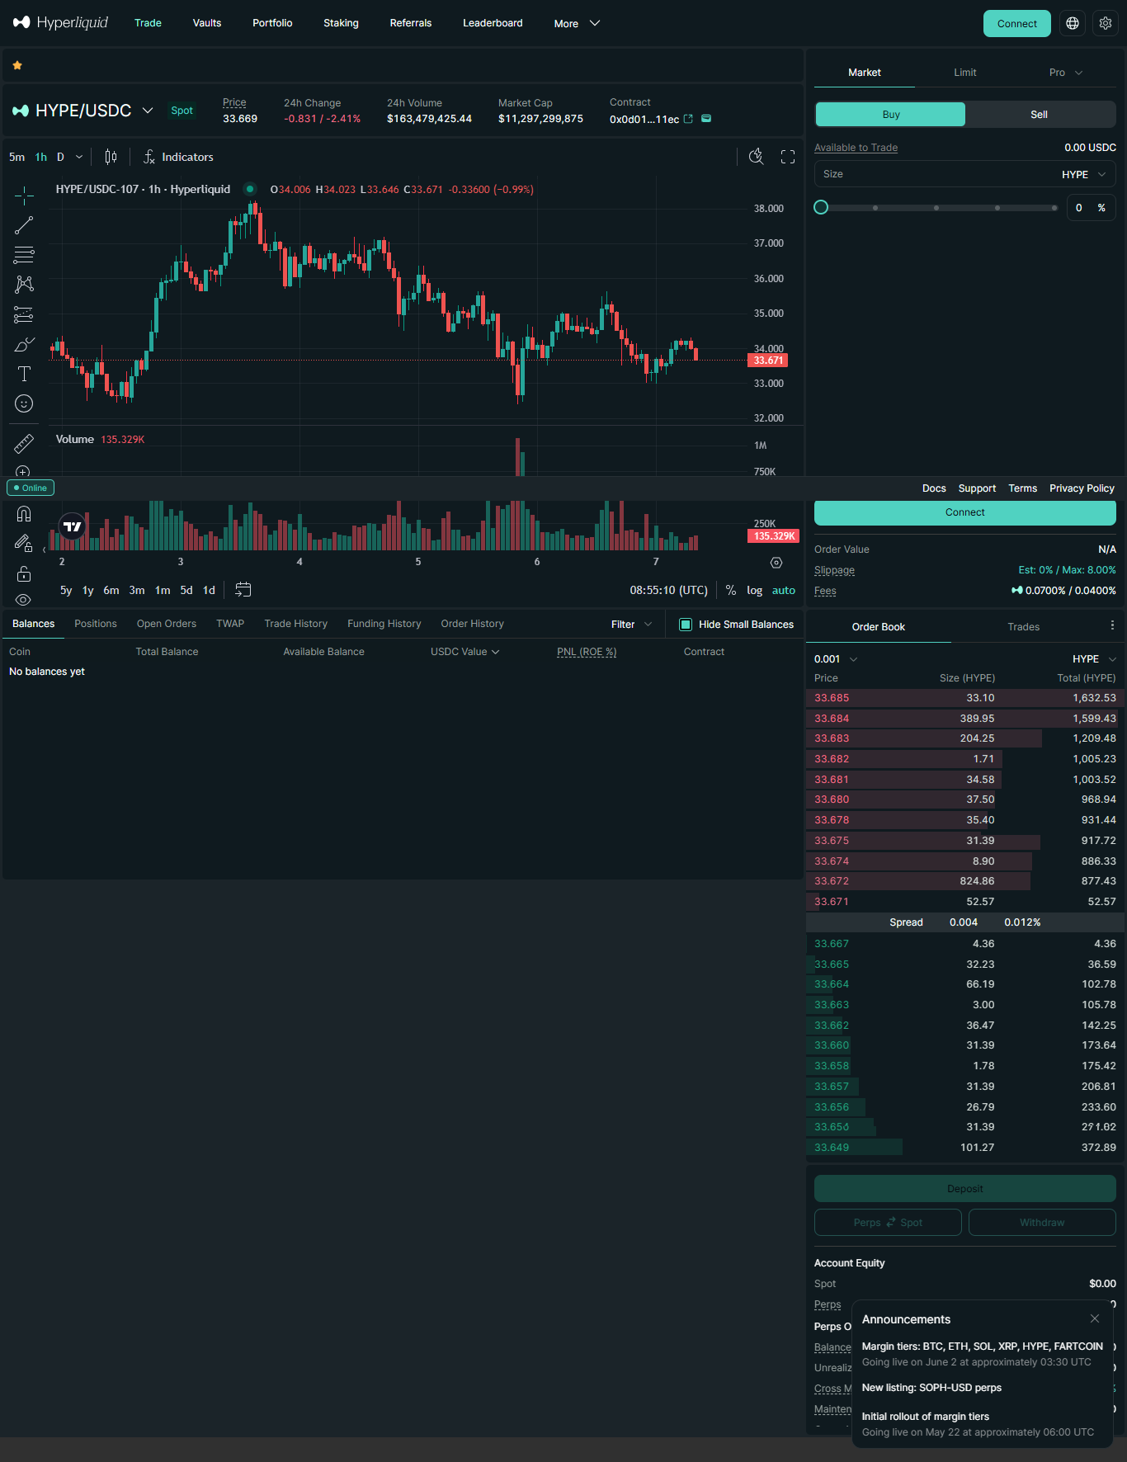Toggle drawing lock icon

(24, 573)
